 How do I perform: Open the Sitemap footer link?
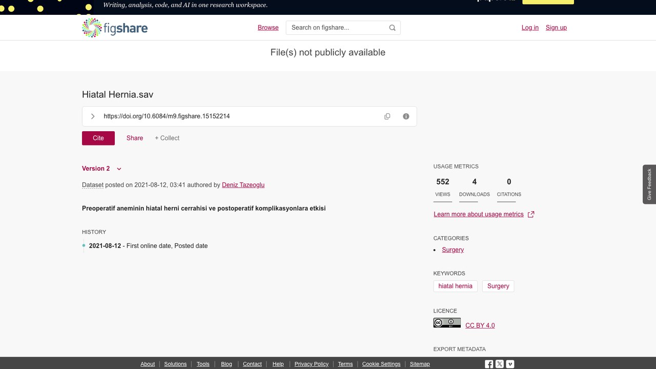(x=420, y=364)
